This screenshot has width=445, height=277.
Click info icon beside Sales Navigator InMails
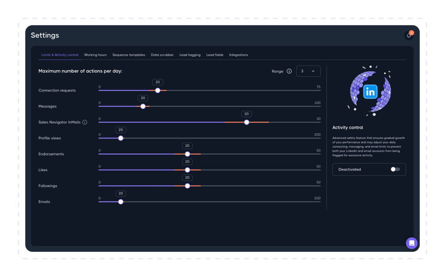pos(85,122)
